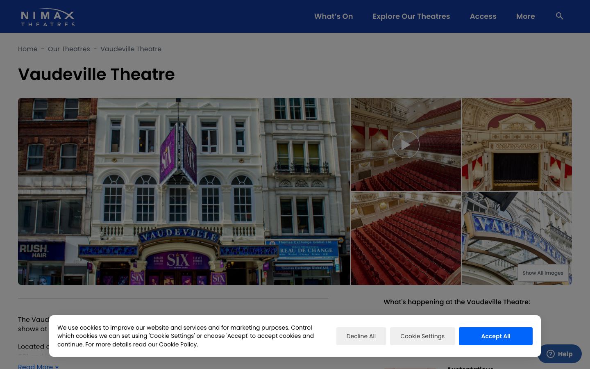The image size is (590, 369).
Task: Open the Vaudeville exterior main photo
Action: click(x=184, y=191)
